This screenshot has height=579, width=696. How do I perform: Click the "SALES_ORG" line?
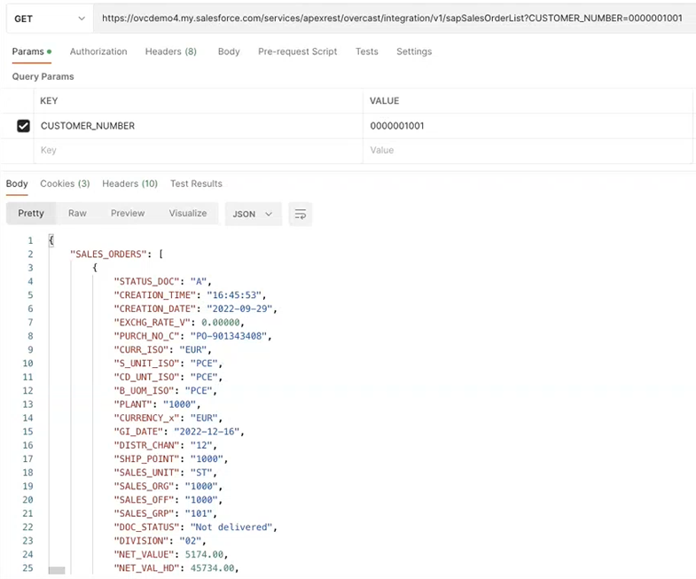coord(168,487)
